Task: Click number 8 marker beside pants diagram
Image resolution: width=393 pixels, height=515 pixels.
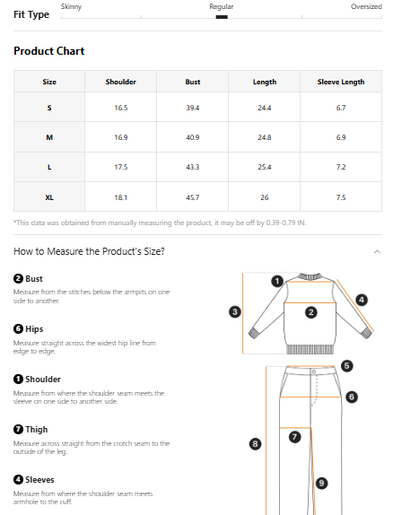Action: pyautogui.click(x=256, y=444)
